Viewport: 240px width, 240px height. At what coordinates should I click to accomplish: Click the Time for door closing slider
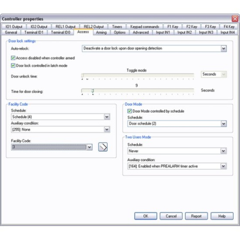138,91
